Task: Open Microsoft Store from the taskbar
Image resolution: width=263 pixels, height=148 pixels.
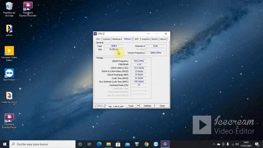Action: (118, 144)
